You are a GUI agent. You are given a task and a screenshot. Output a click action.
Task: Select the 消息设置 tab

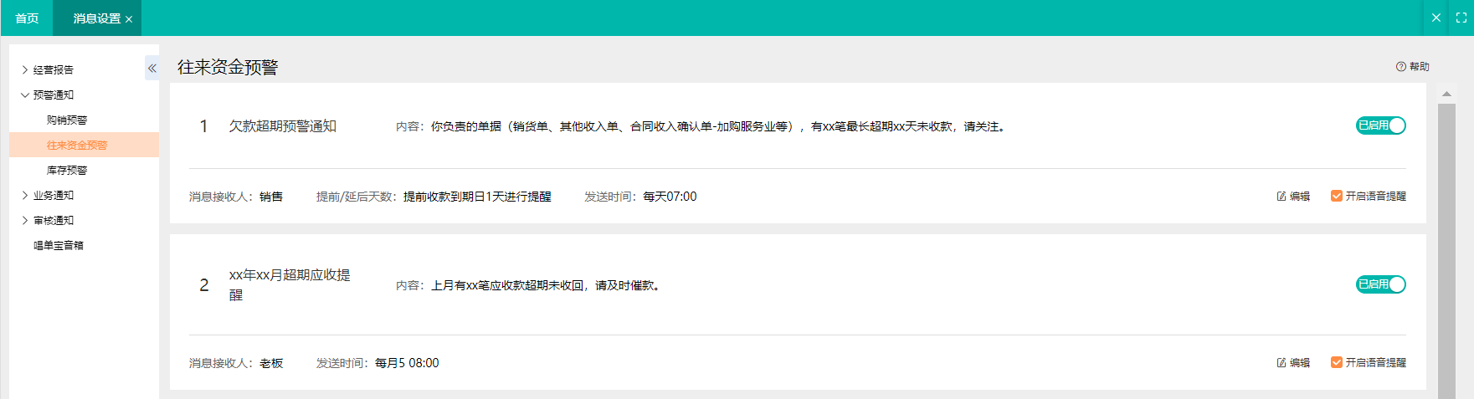[97, 18]
